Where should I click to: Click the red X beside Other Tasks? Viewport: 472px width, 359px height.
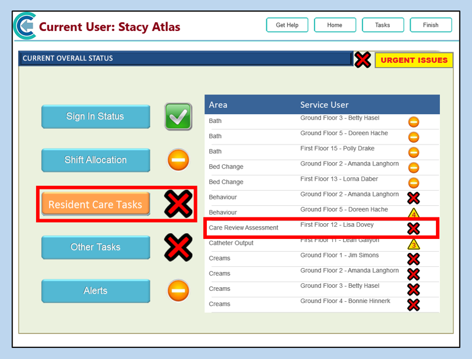click(178, 247)
